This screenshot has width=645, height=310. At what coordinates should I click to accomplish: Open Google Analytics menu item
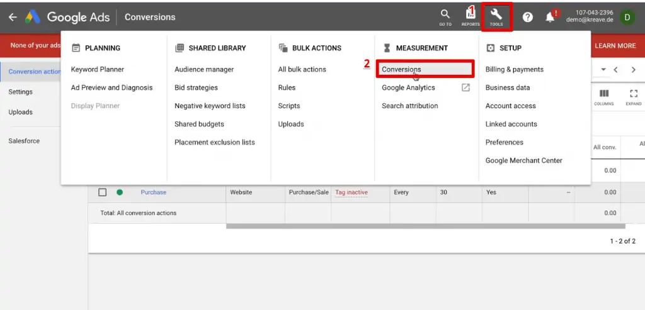tap(408, 87)
